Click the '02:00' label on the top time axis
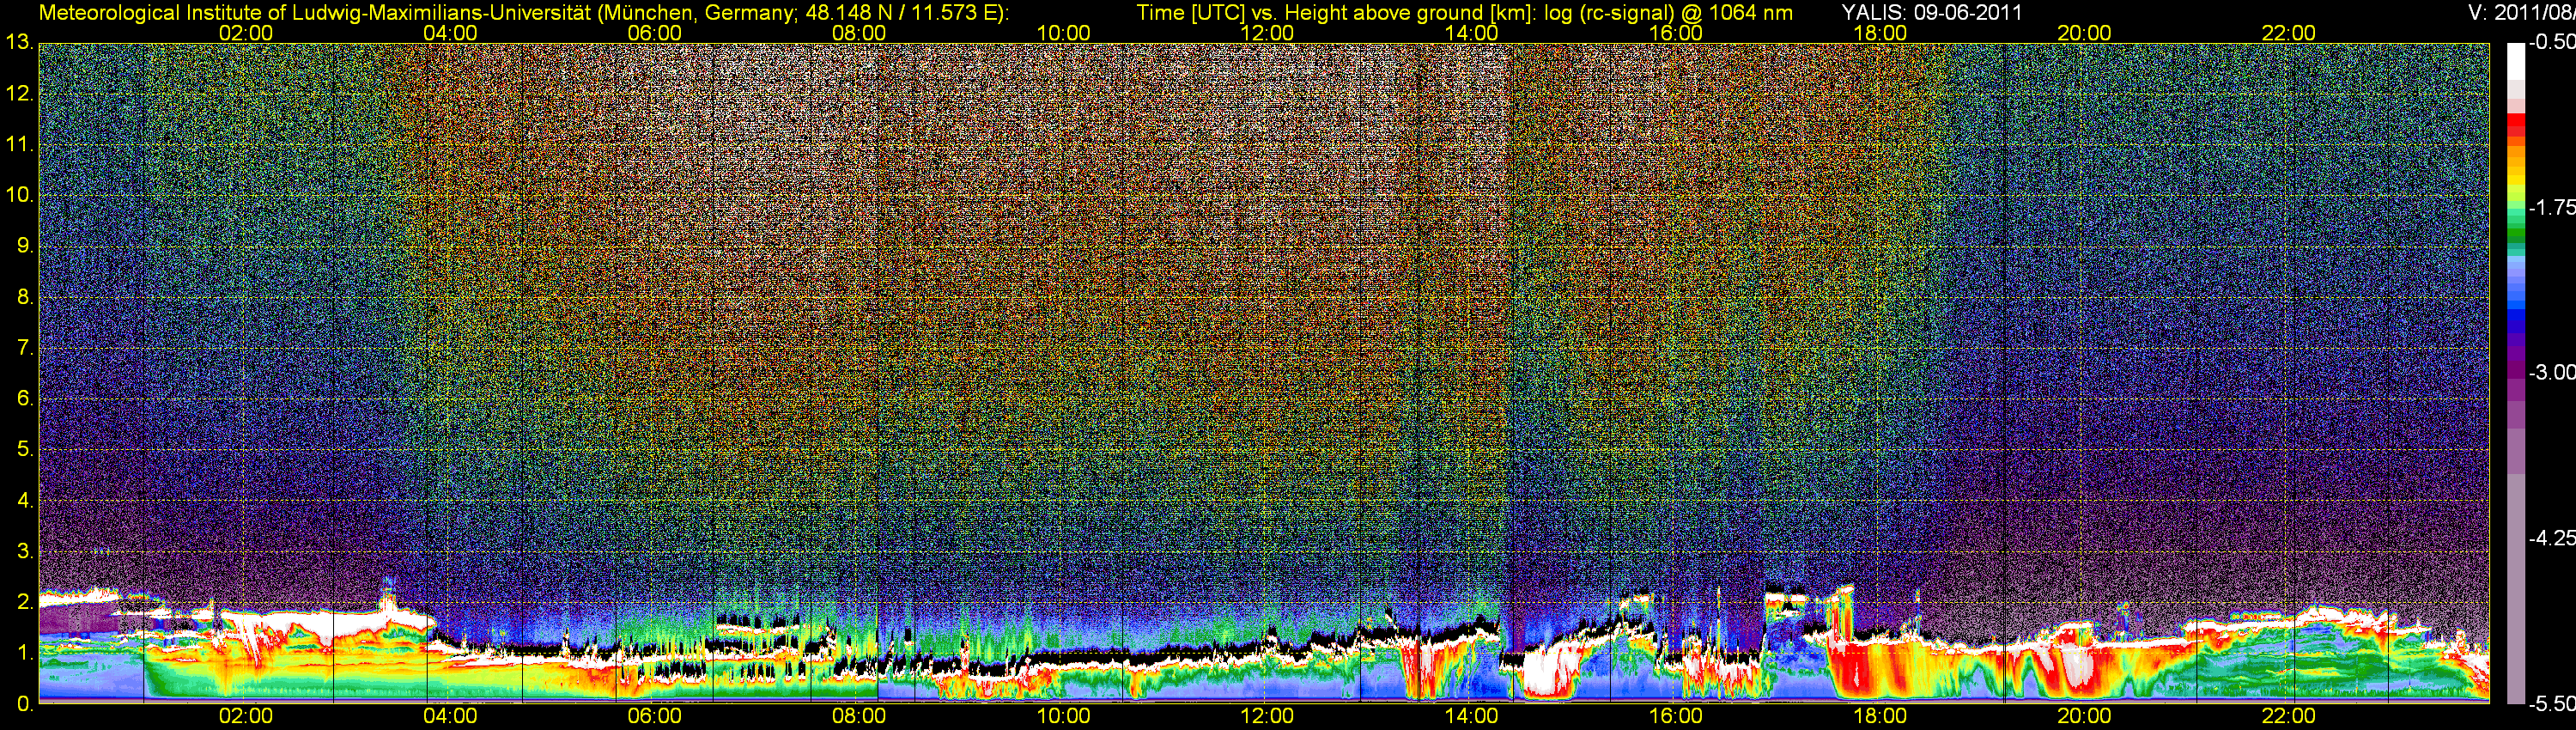Image resolution: width=2576 pixels, height=730 pixels. tap(246, 33)
